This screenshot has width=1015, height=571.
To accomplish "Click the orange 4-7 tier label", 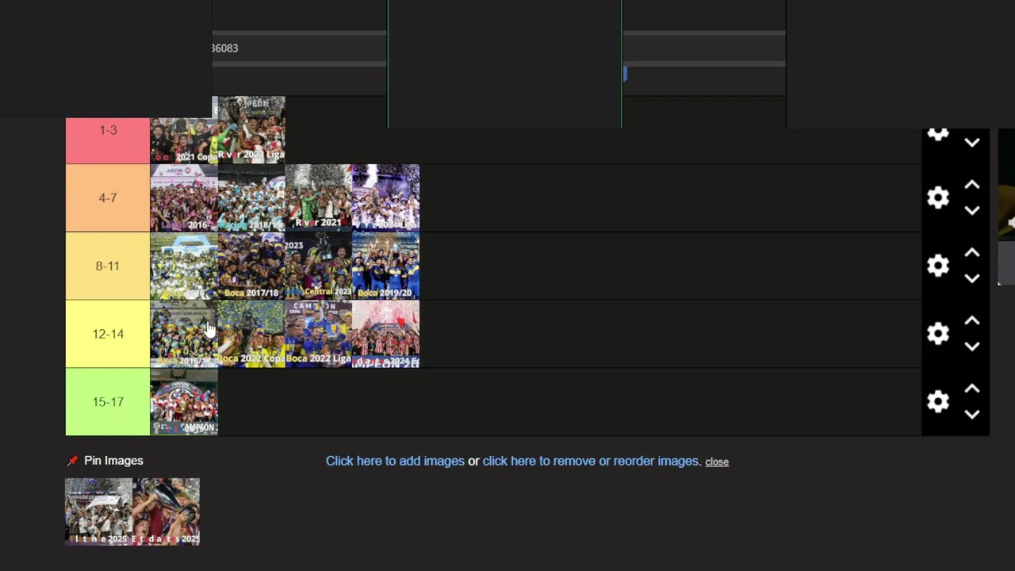I will click(x=108, y=197).
